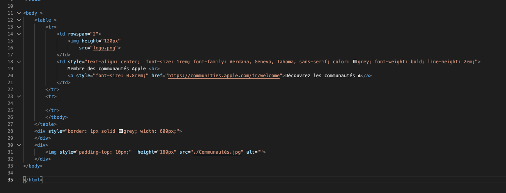Open the communities.apple.com welcome URL
The width and height of the screenshot is (506, 193).
pos(224,76)
